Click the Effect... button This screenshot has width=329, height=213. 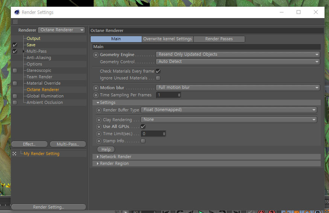pyautogui.click(x=29, y=144)
